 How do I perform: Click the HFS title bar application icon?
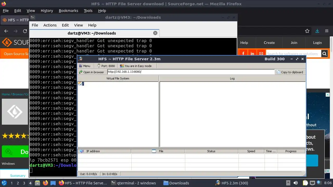[x=81, y=59]
